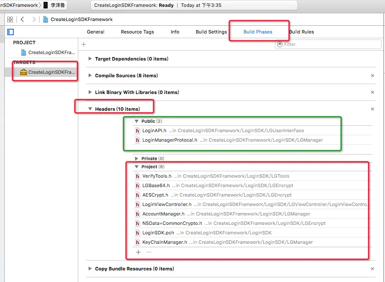Delete the Compile Sources phase with X

click(x=373, y=76)
